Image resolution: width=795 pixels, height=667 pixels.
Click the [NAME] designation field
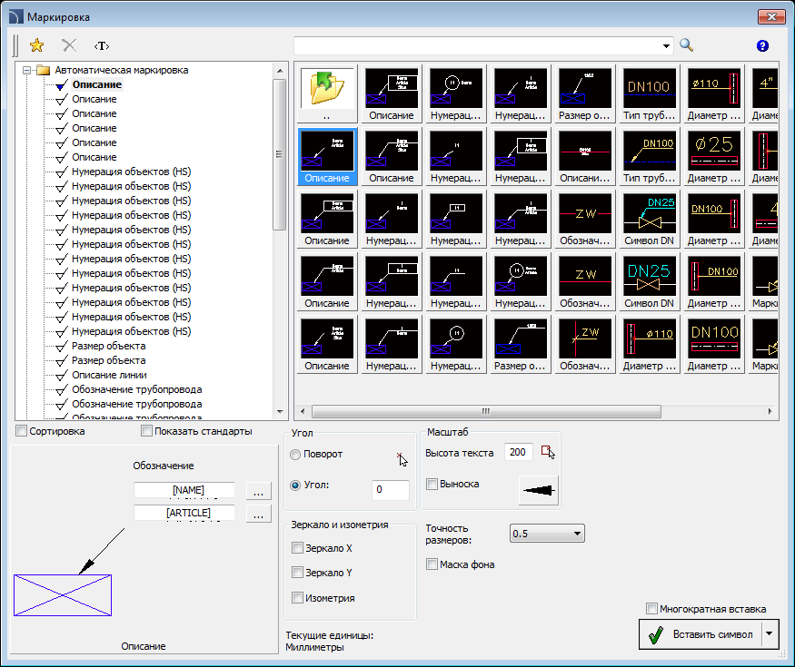pos(184,490)
